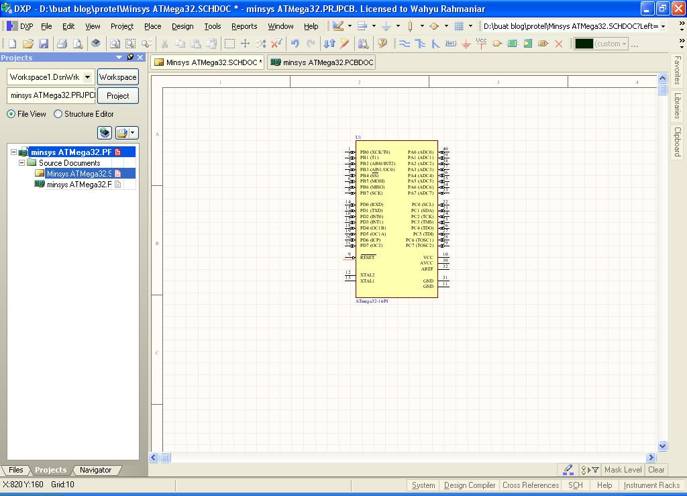Click the dark color swatch box
Image resolution: width=687 pixels, height=496 pixels.
coord(584,44)
